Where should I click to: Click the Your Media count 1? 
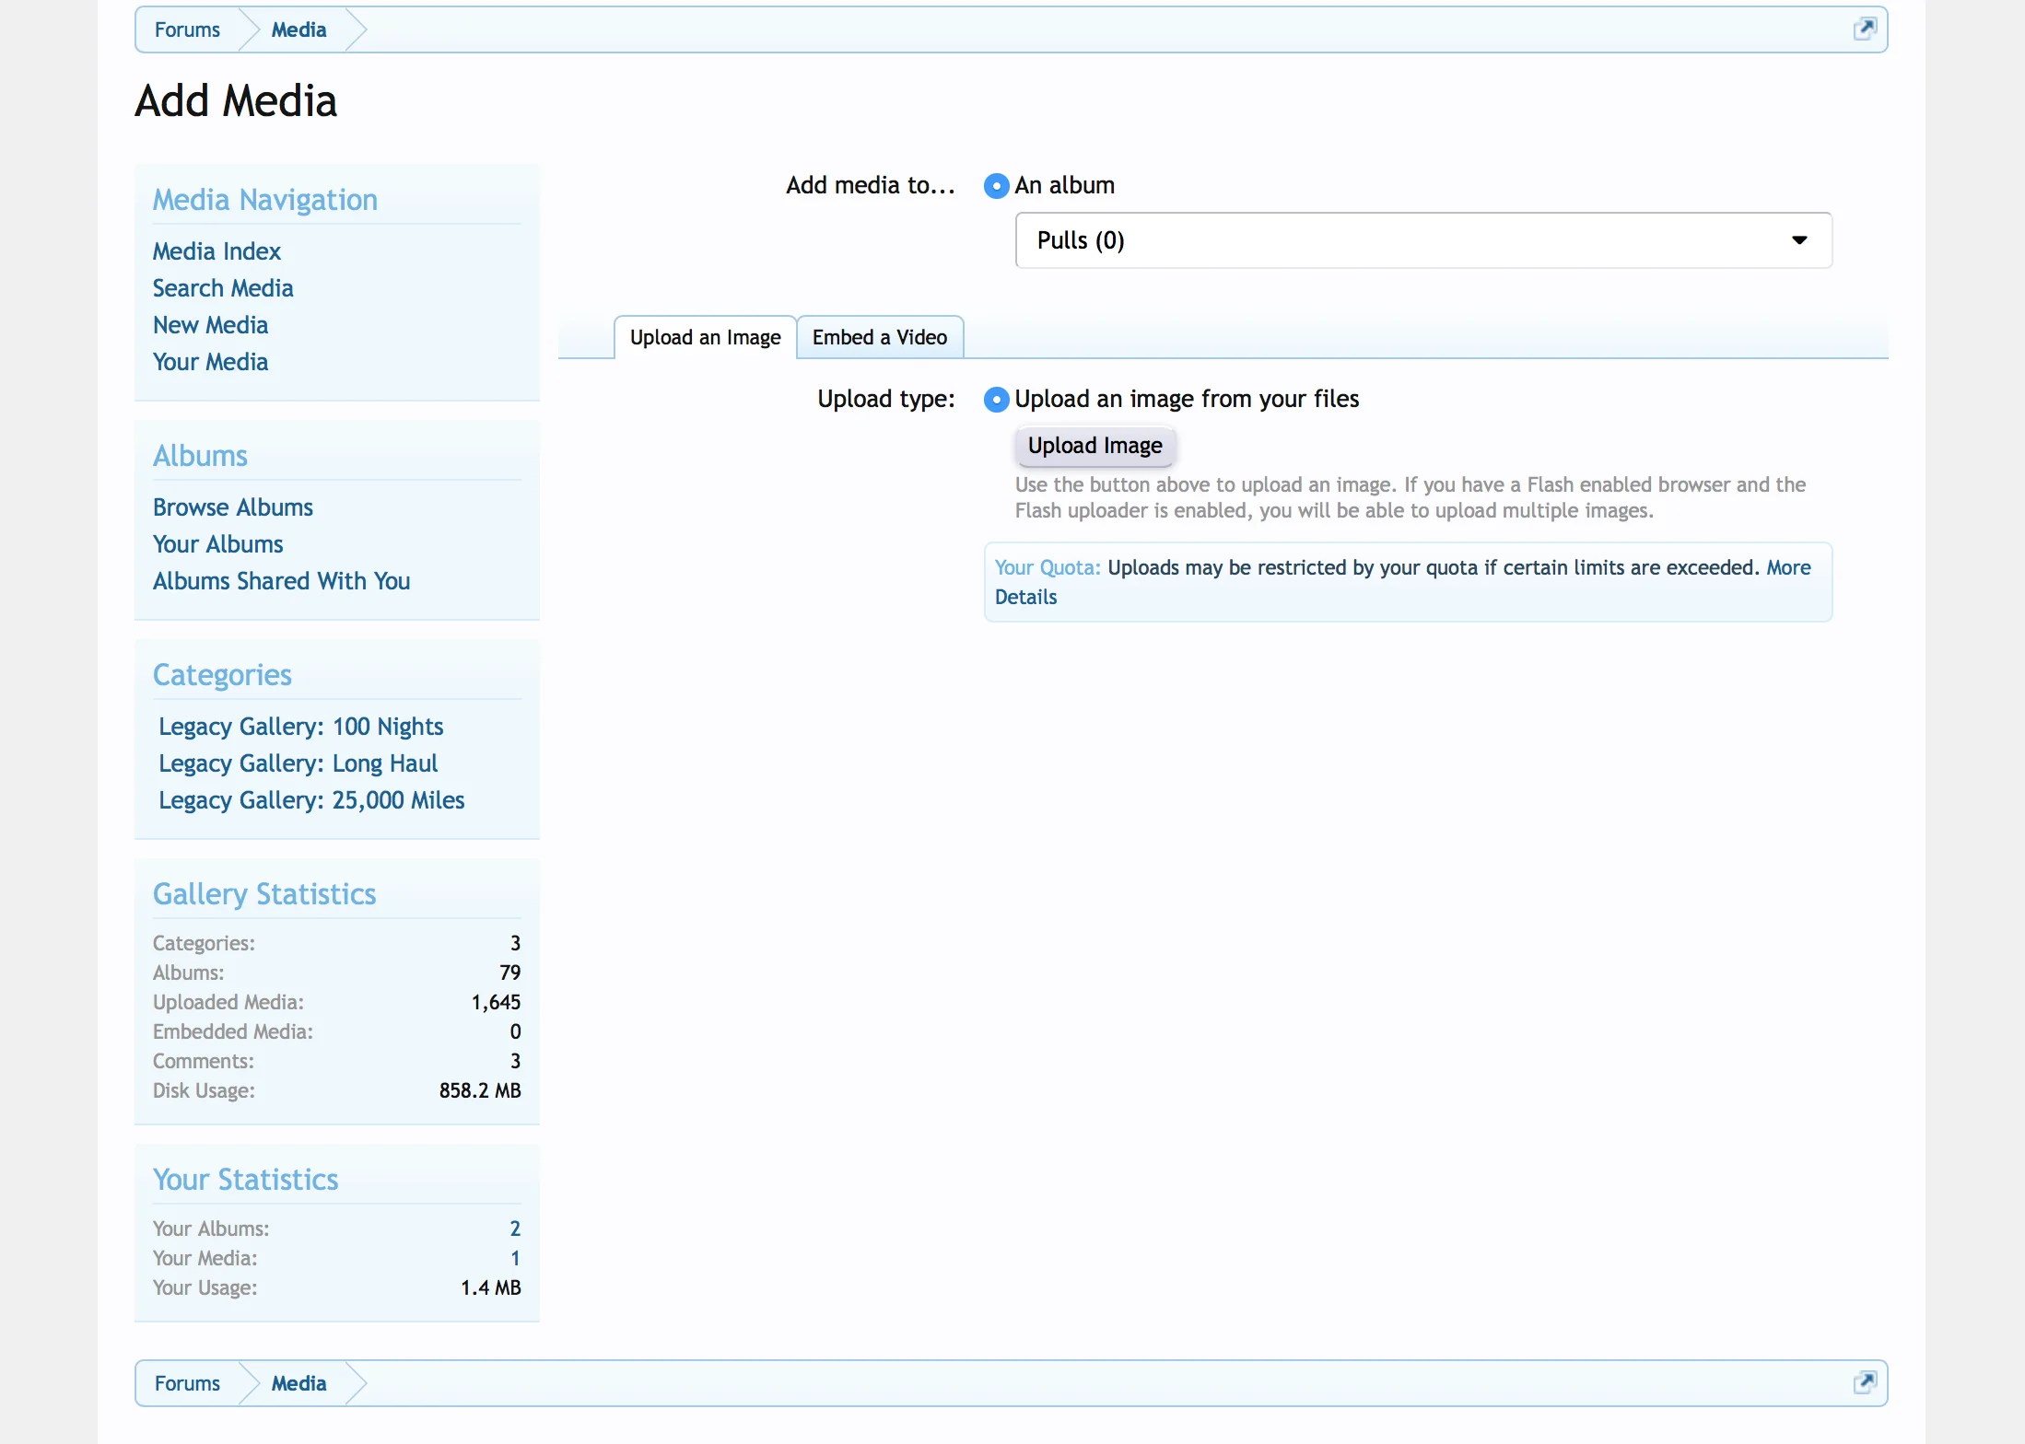coord(515,1258)
